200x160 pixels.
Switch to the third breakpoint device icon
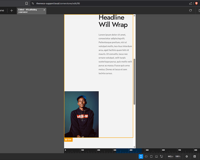[151, 156]
